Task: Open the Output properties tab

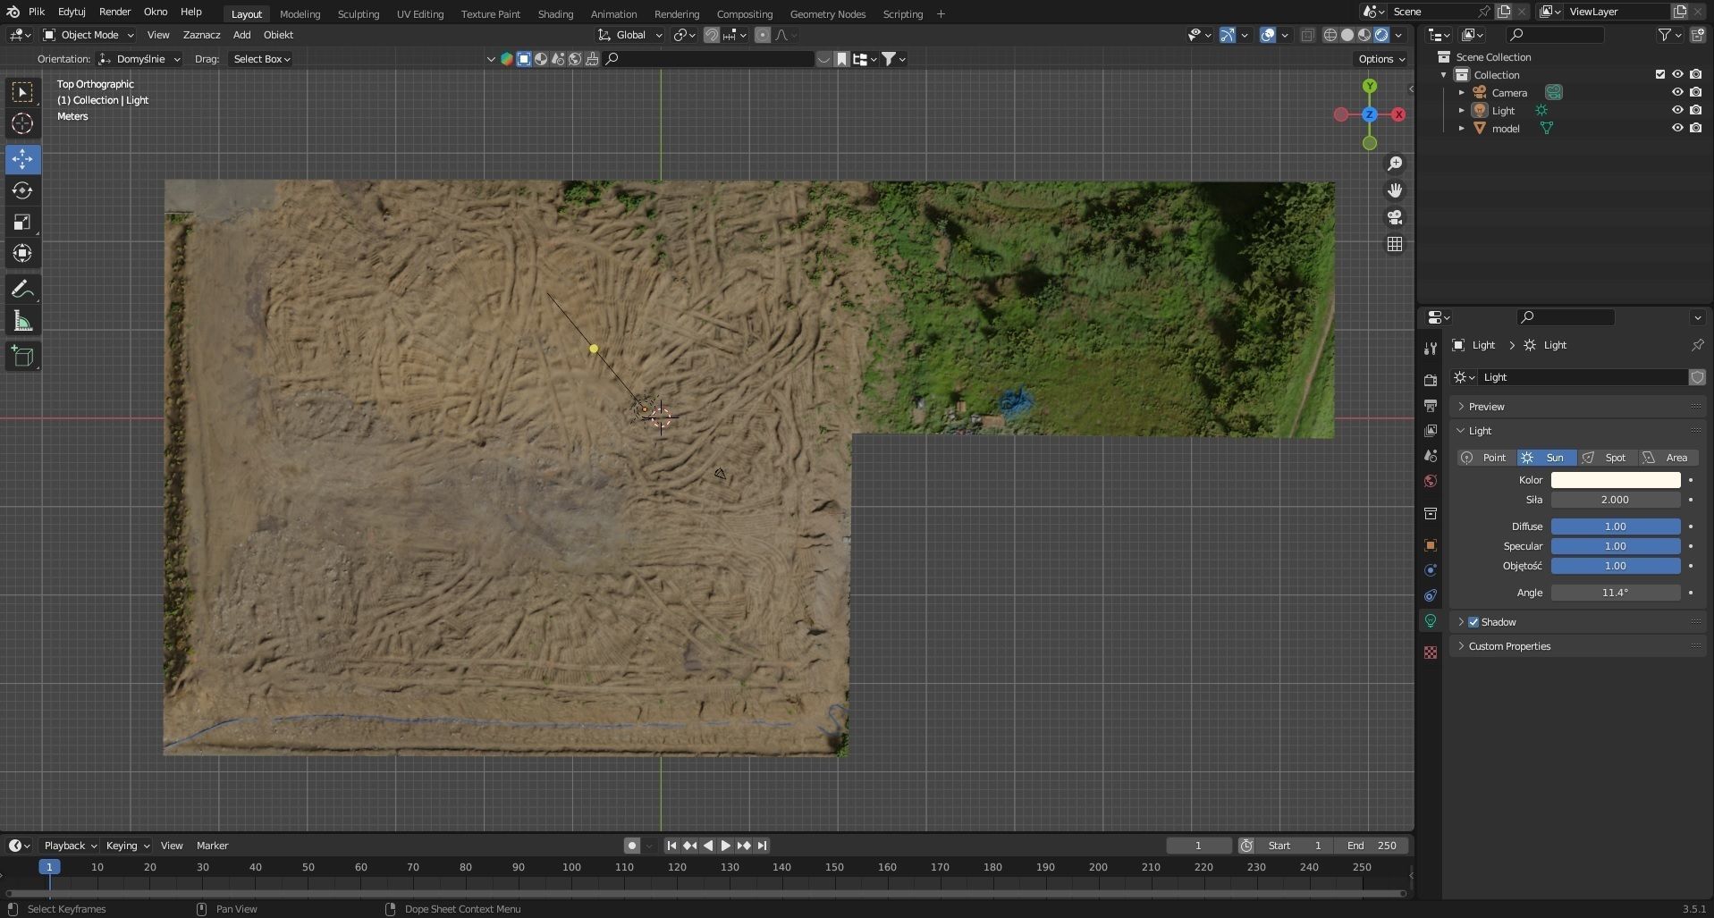Action: coord(1431,406)
